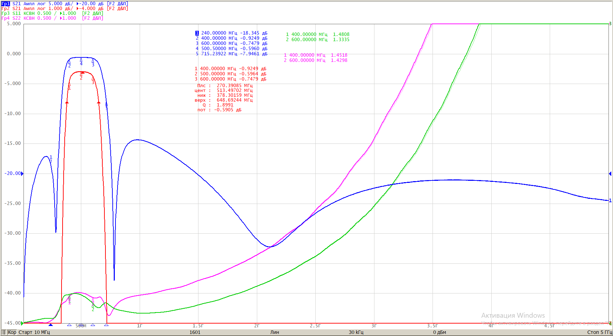Select blue marker 1 near 240 MHz

point(51,159)
